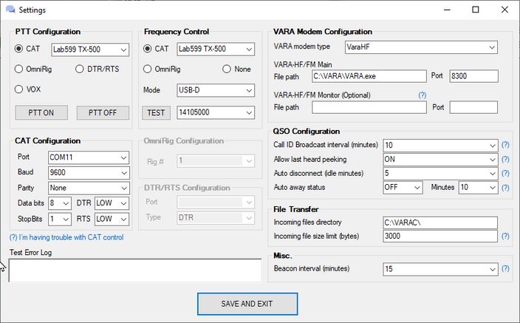This screenshot has height=323, width=520.
Task: Click the PTT ON button
Action: click(41, 113)
